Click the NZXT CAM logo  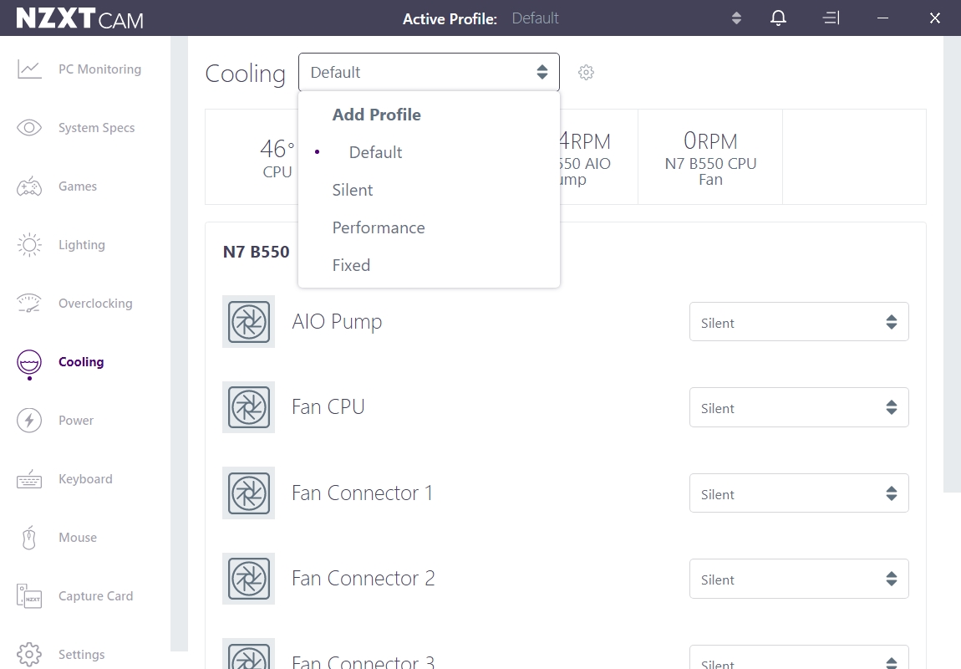79,18
